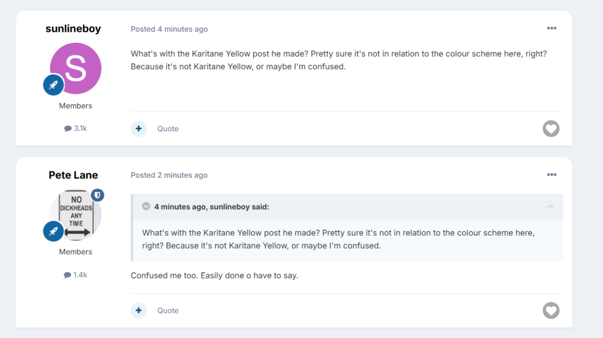Click the shield badge on Pete Lane's avatar
The height and width of the screenshot is (338, 603).
pyautogui.click(x=98, y=195)
